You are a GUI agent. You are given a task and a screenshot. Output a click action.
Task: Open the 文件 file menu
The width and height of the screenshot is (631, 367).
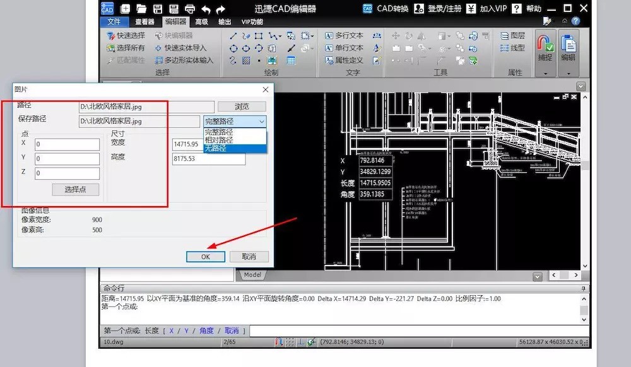click(x=114, y=21)
